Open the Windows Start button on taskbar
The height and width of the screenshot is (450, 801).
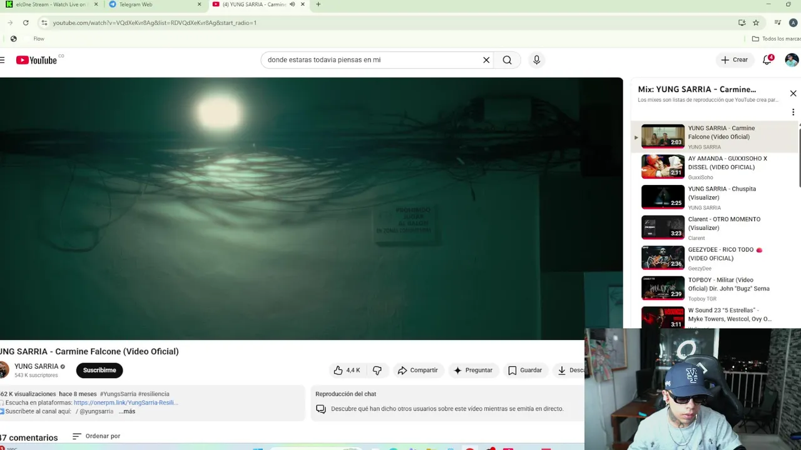pos(258,448)
